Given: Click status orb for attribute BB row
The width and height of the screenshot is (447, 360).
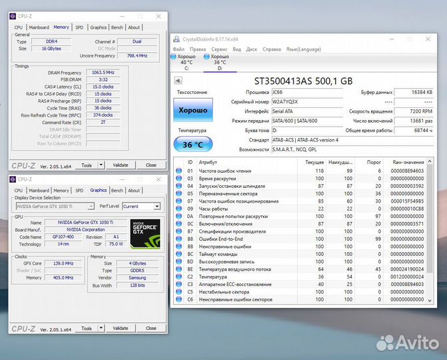Looking at the screenshot, I should (179, 247).
